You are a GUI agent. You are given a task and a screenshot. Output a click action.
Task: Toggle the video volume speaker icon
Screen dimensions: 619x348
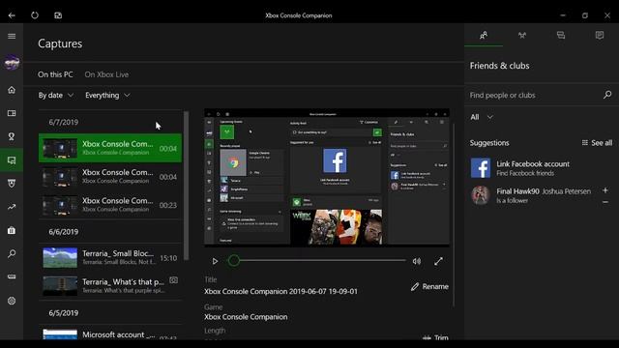point(417,261)
